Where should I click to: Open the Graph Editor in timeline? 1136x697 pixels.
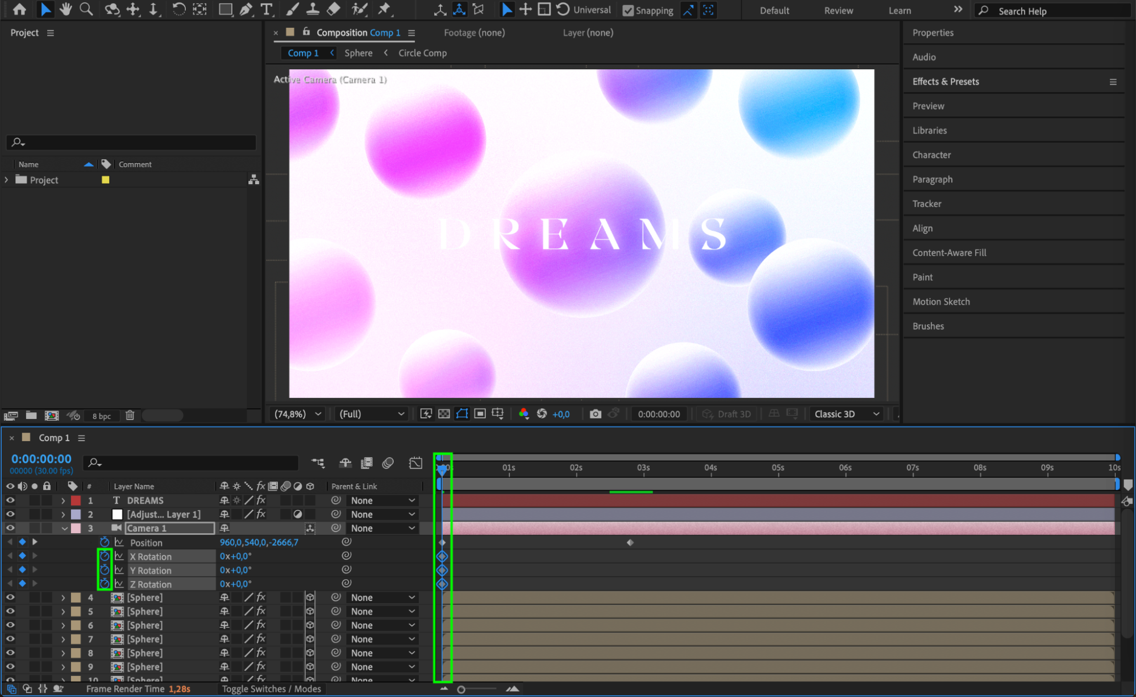coord(415,463)
